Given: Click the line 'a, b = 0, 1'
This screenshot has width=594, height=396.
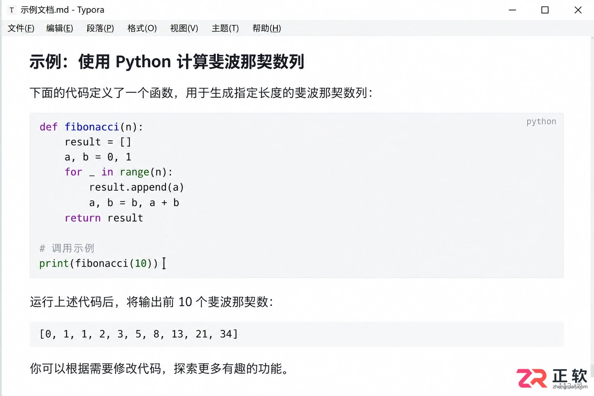Looking at the screenshot, I should coord(98,157).
